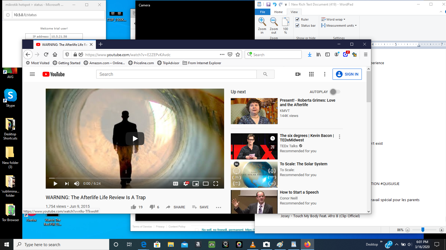Click the YouTube search input field
446x250 pixels.
(176, 74)
